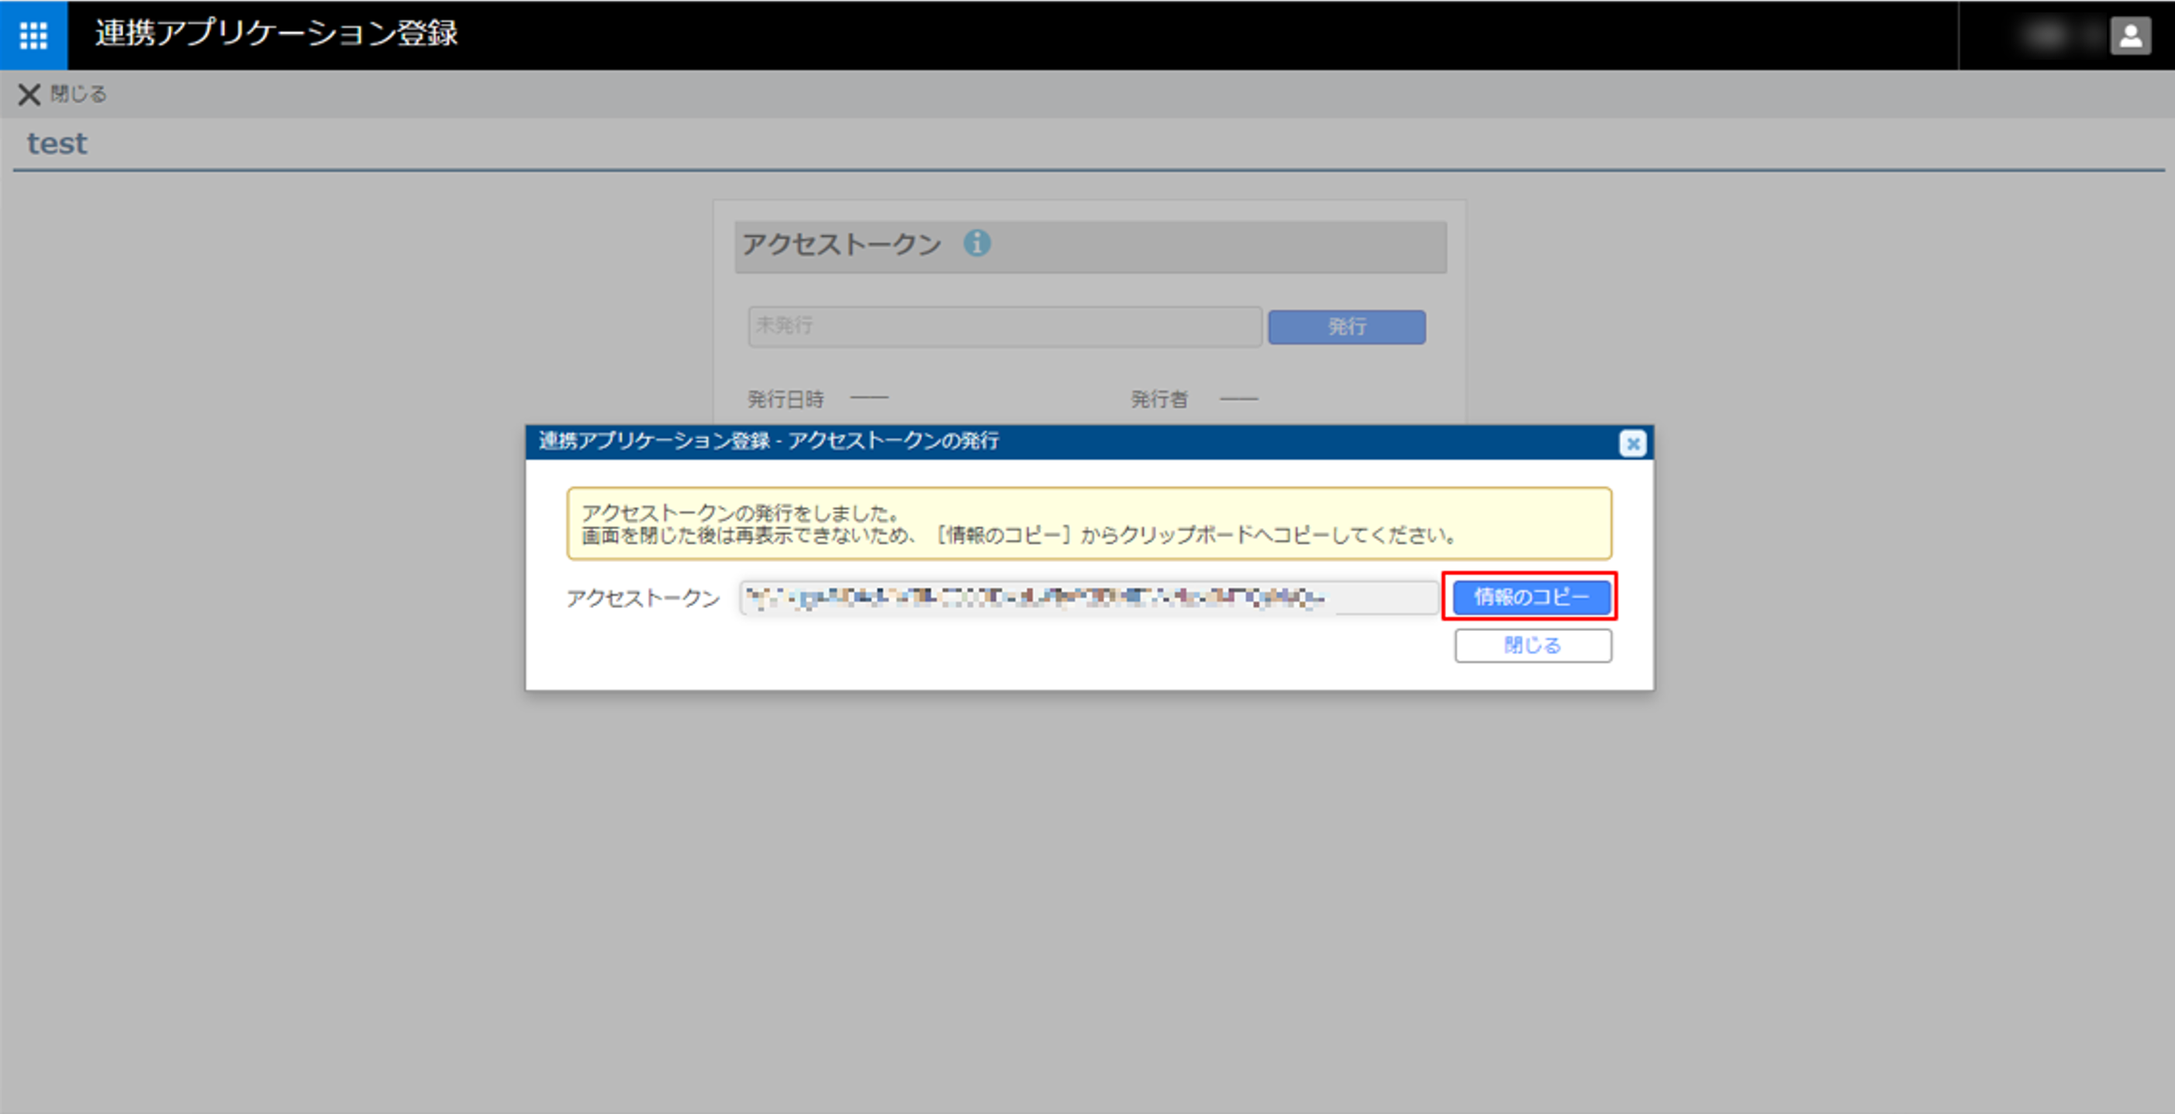Open the app launcher grid menu
The width and height of the screenshot is (2175, 1114).
click(34, 35)
